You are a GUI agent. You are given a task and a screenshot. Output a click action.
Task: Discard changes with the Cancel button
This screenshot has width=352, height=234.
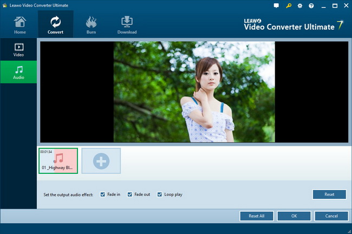[x=331, y=216]
